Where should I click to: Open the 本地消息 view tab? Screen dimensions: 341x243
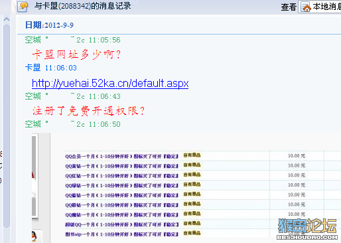click(320, 7)
